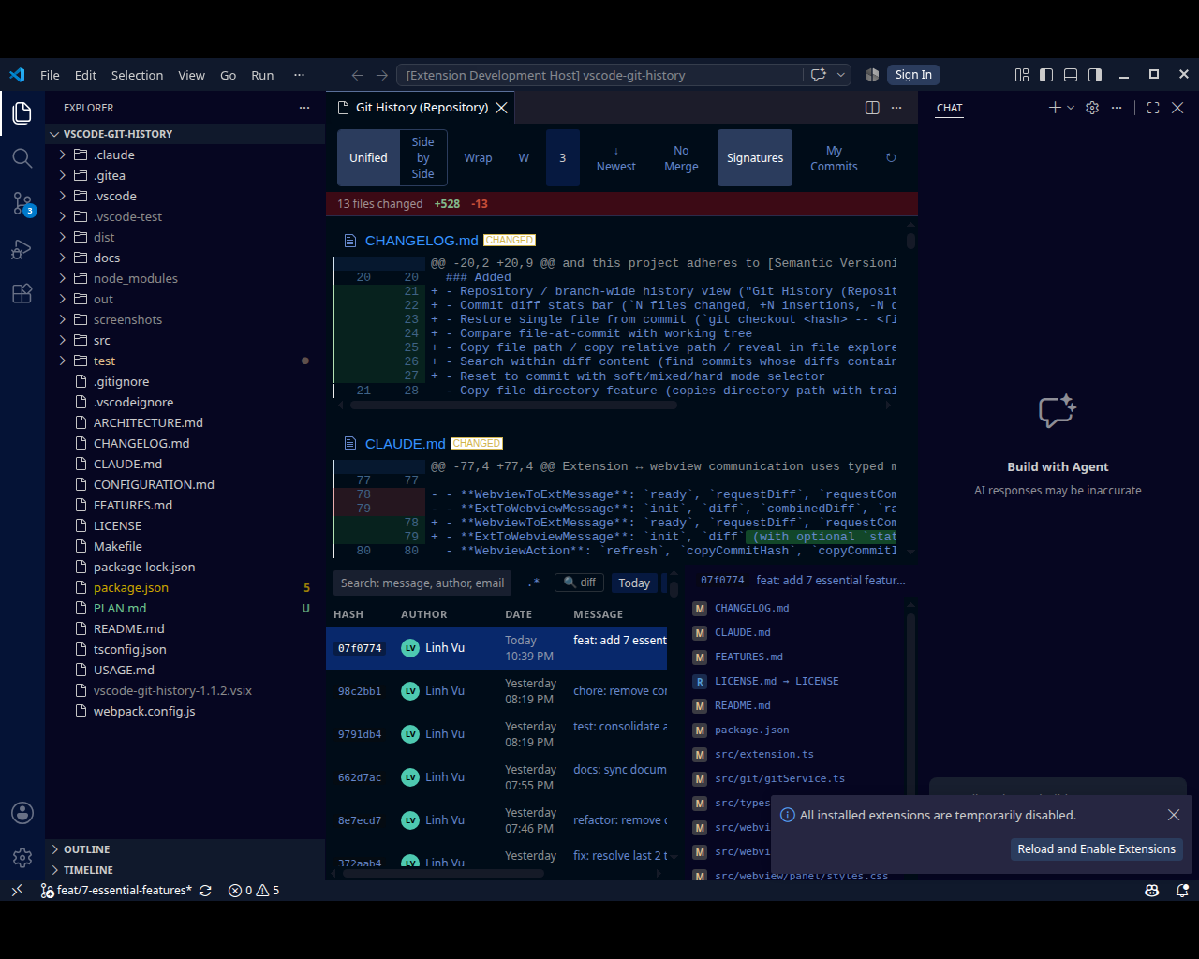Open the File menu
The image size is (1199, 959).
pyautogui.click(x=51, y=75)
